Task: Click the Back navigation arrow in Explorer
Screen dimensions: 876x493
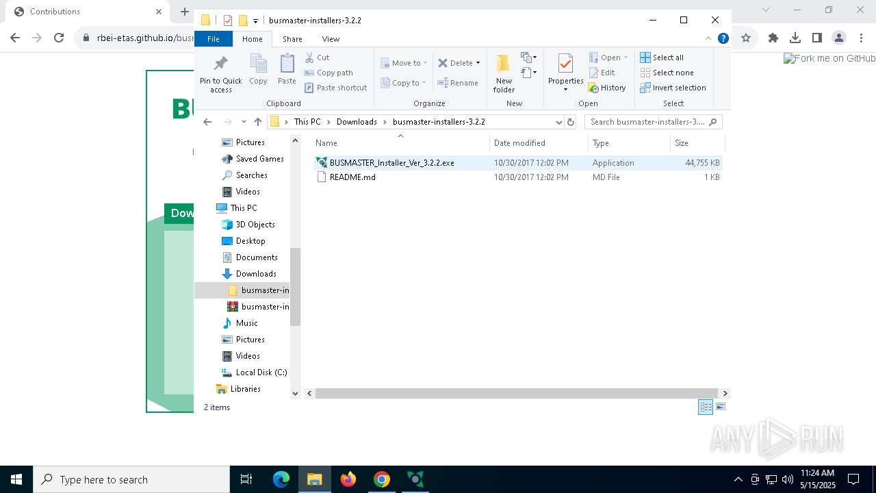Action: click(207, 122)
